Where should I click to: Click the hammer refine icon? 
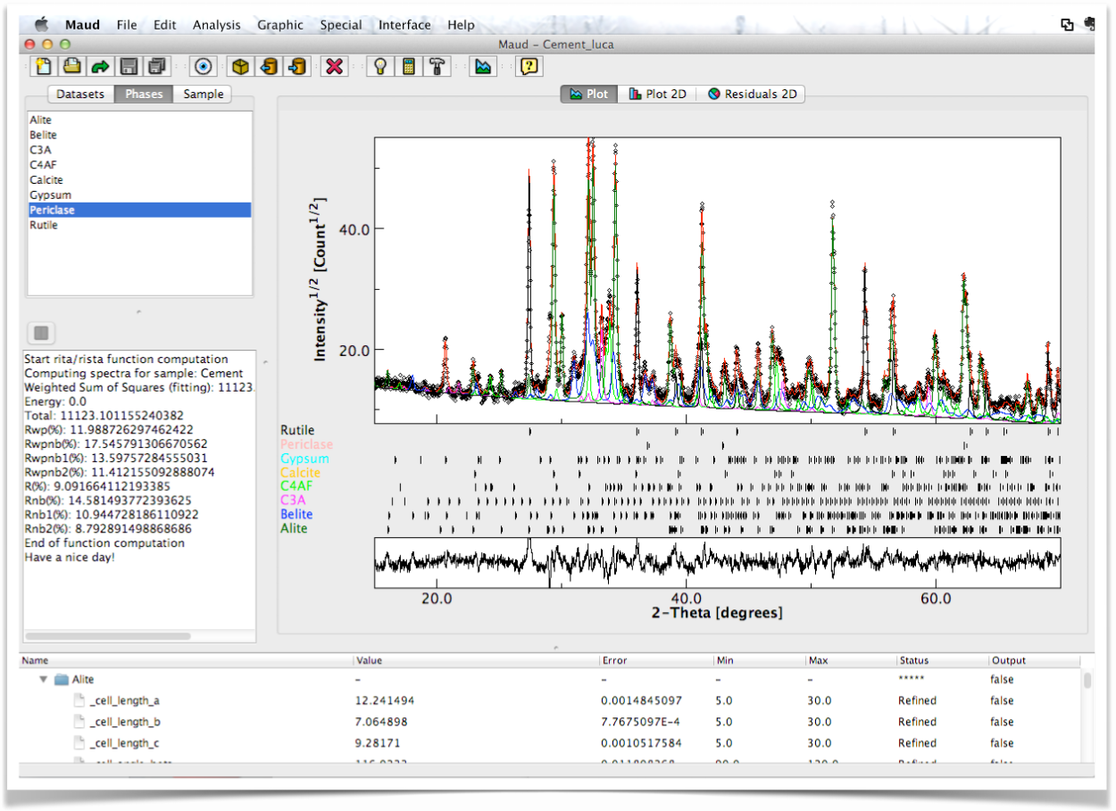click(x=437, y=66)
